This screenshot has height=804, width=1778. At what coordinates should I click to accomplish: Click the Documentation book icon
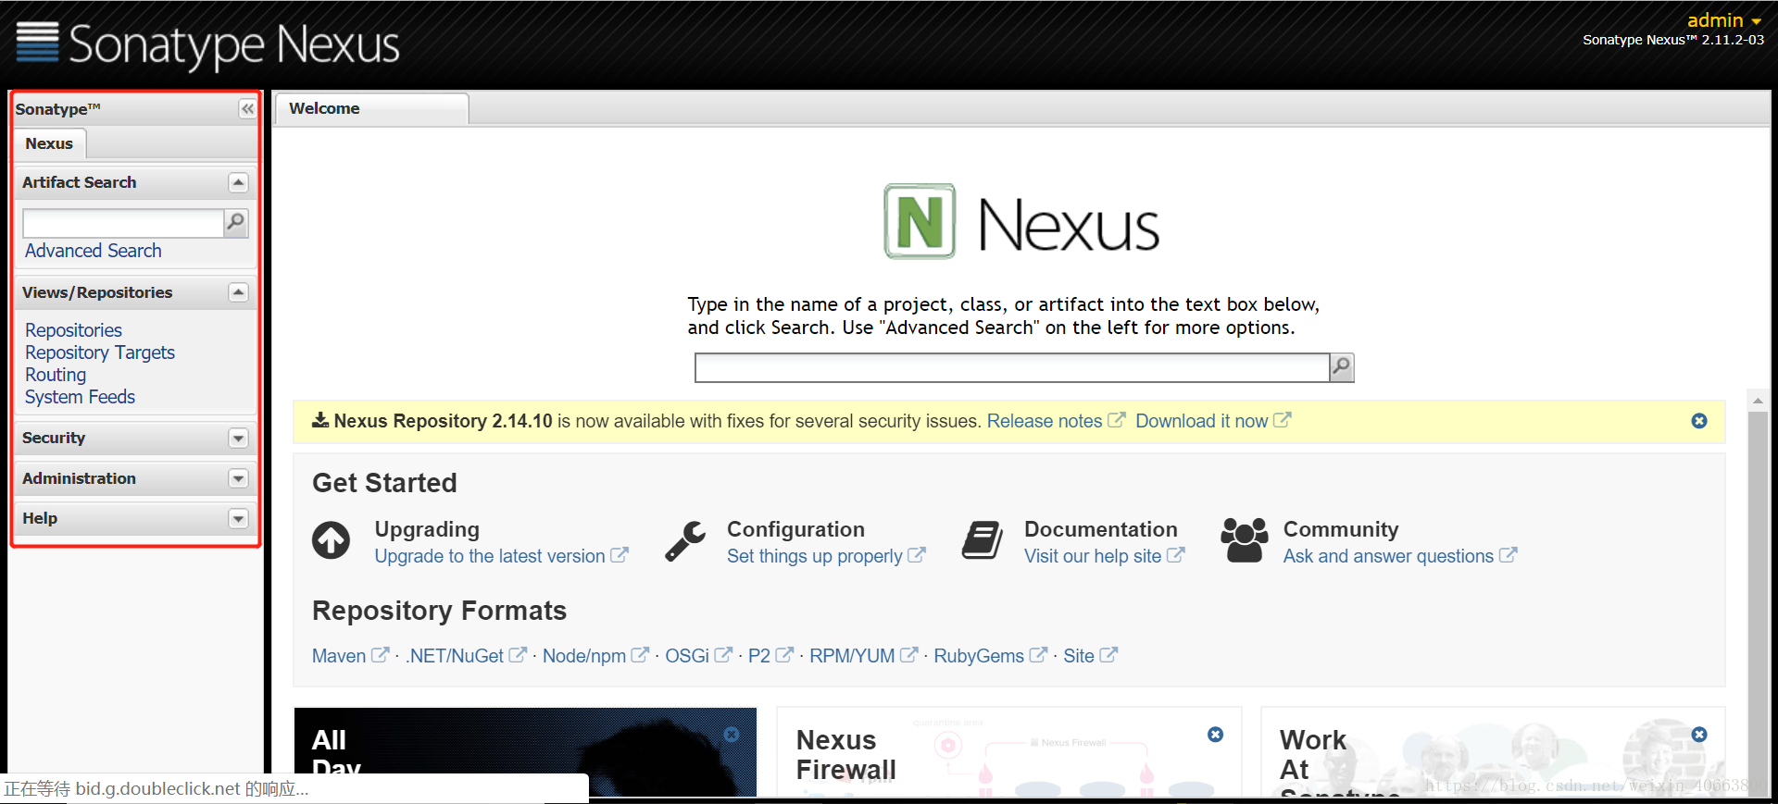pyautogui.click(x=982, y=540)
